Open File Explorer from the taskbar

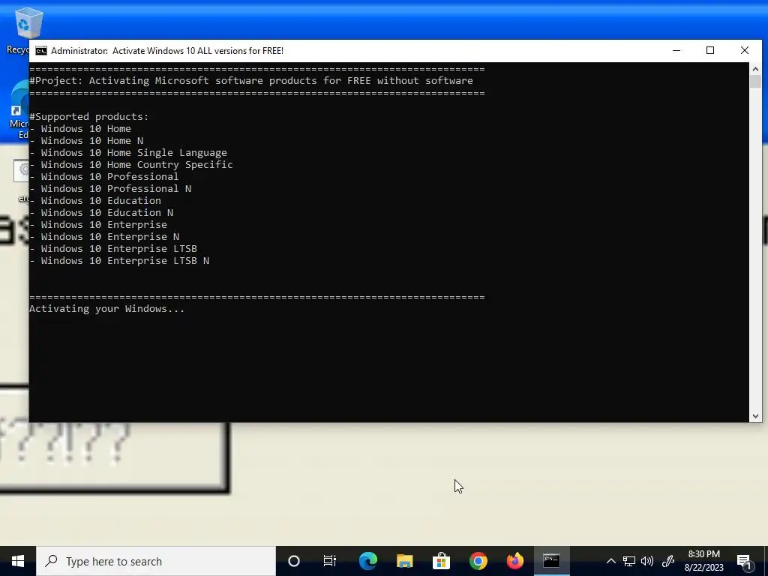click(404, 561)
